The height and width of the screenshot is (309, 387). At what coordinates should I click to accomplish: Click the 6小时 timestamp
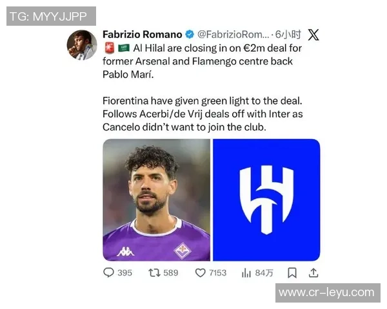click(x=288, y=35)
